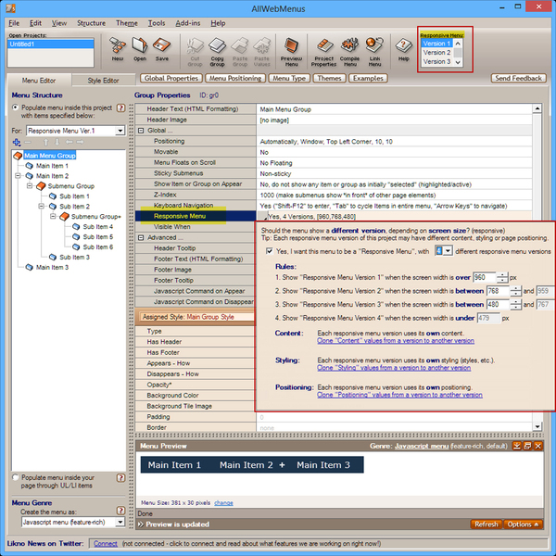Viewport: 556px width, 556px height.
Task: Click the Open project toolbar icon
Action: (140, 50)
